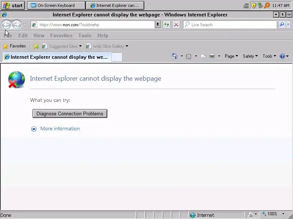Open the View menu

39,35
